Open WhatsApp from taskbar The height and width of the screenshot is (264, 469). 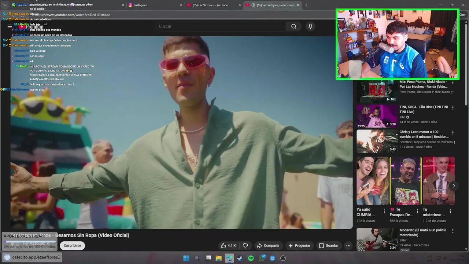pos(262,258)
